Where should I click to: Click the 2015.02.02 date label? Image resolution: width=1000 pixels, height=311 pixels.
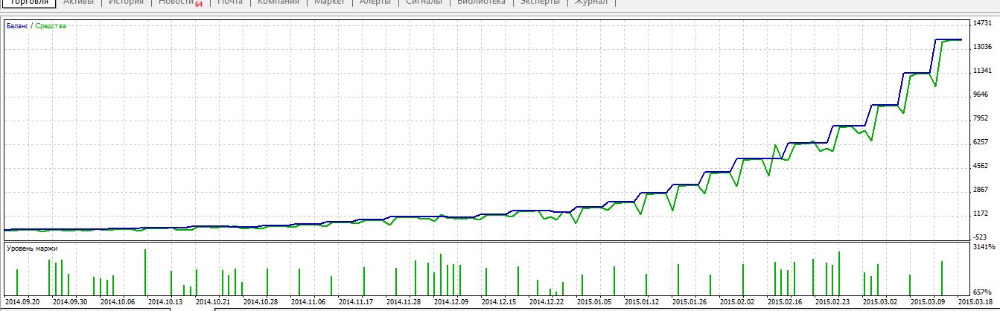point(736,302)
